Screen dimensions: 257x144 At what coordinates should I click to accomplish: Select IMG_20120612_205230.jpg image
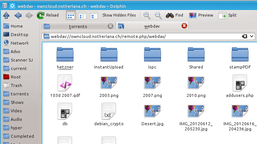196,117
